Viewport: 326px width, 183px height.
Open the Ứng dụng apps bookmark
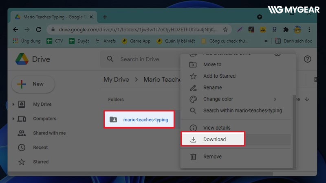pyautogui.click(x=27, y=41)
